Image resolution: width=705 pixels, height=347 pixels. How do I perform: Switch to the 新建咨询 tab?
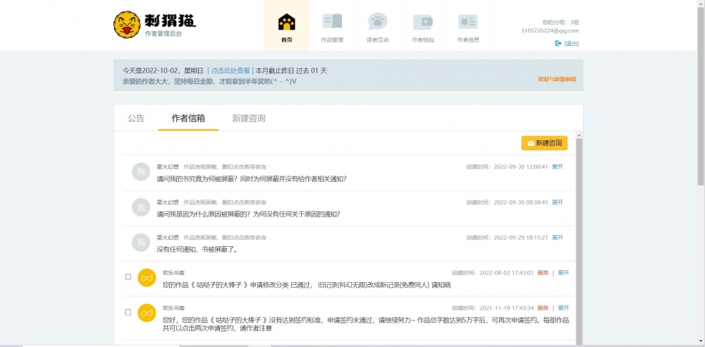click(x=249, y=118)
